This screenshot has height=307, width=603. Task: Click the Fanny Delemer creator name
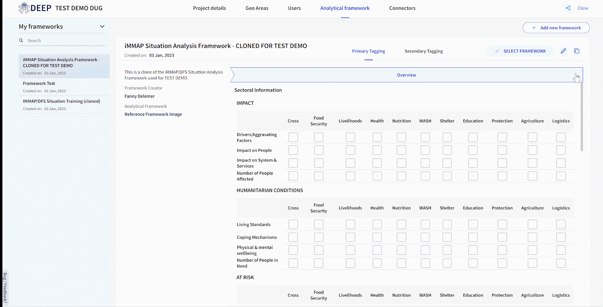[x=140, y=96]
